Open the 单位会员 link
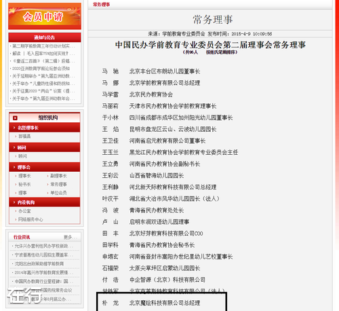 coord(58,193)
